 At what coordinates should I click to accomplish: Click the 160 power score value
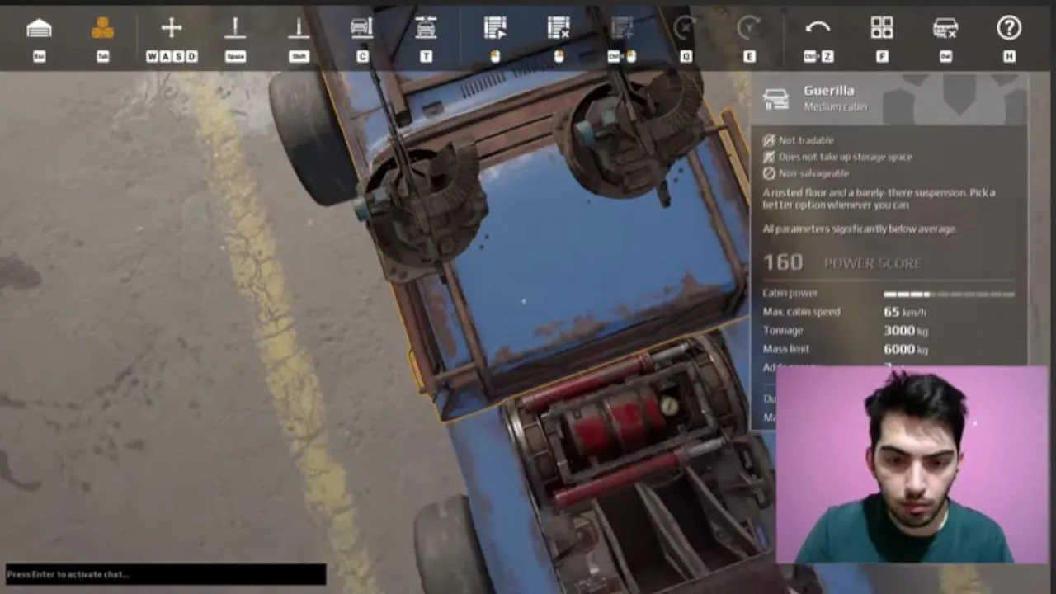pyautogui.click(x=783, y=262)
